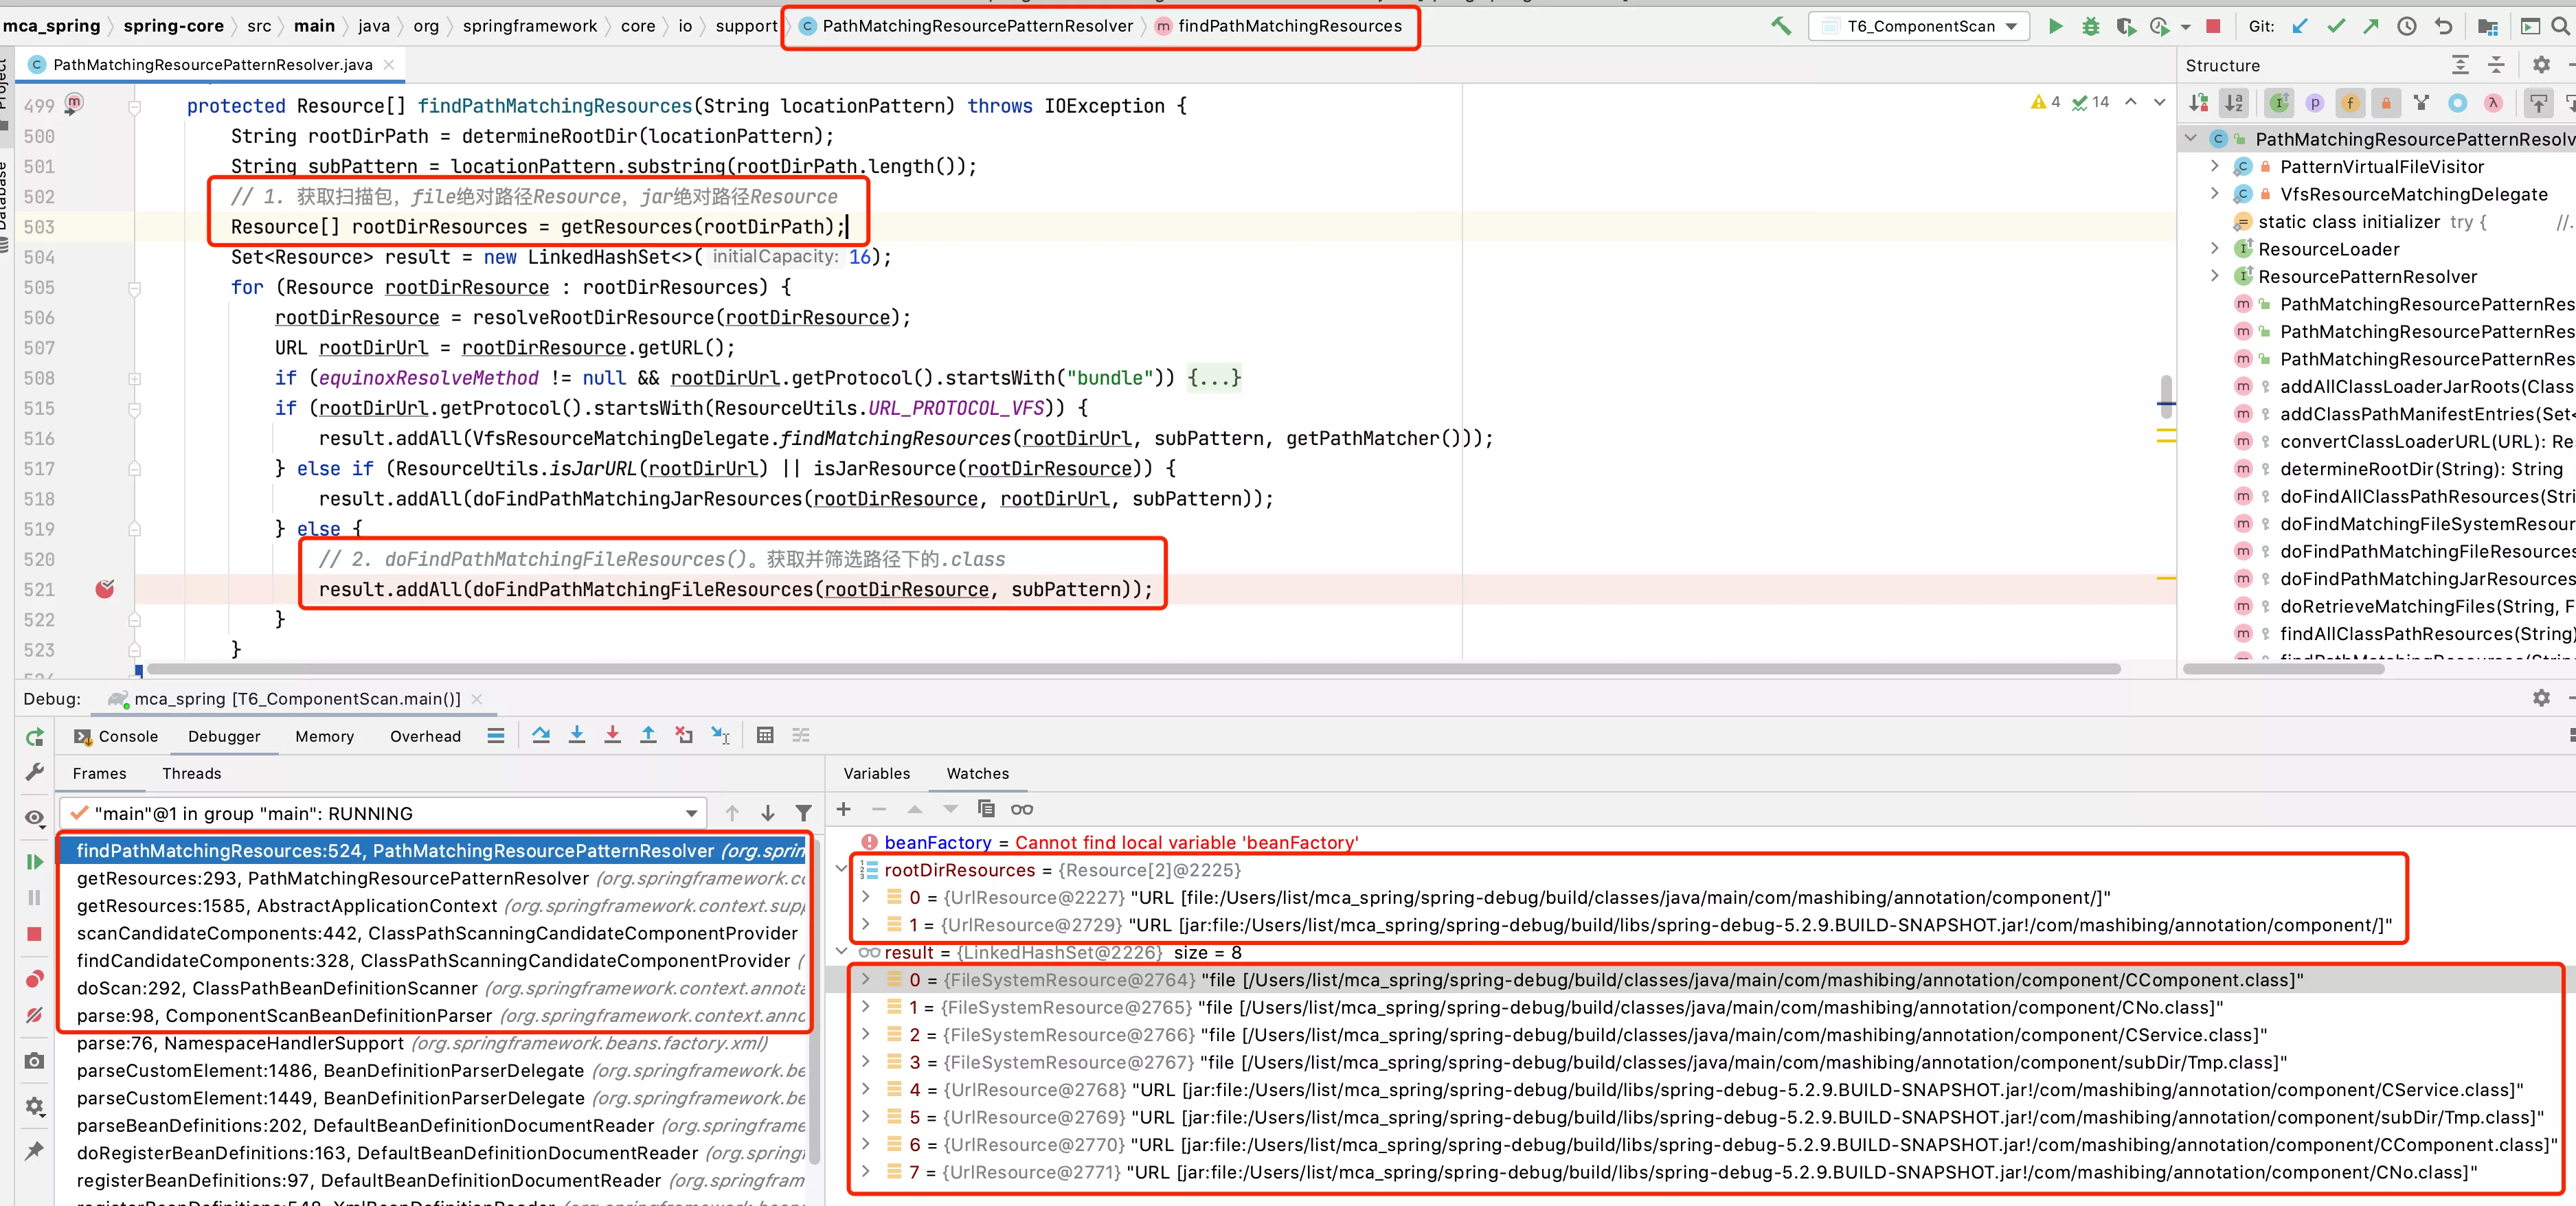Open Structure panel gear settings

coord(2541,65)
